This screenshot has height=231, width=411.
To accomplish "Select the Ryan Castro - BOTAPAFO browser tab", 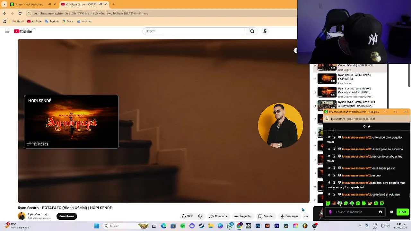I will [x=84, y=4].
